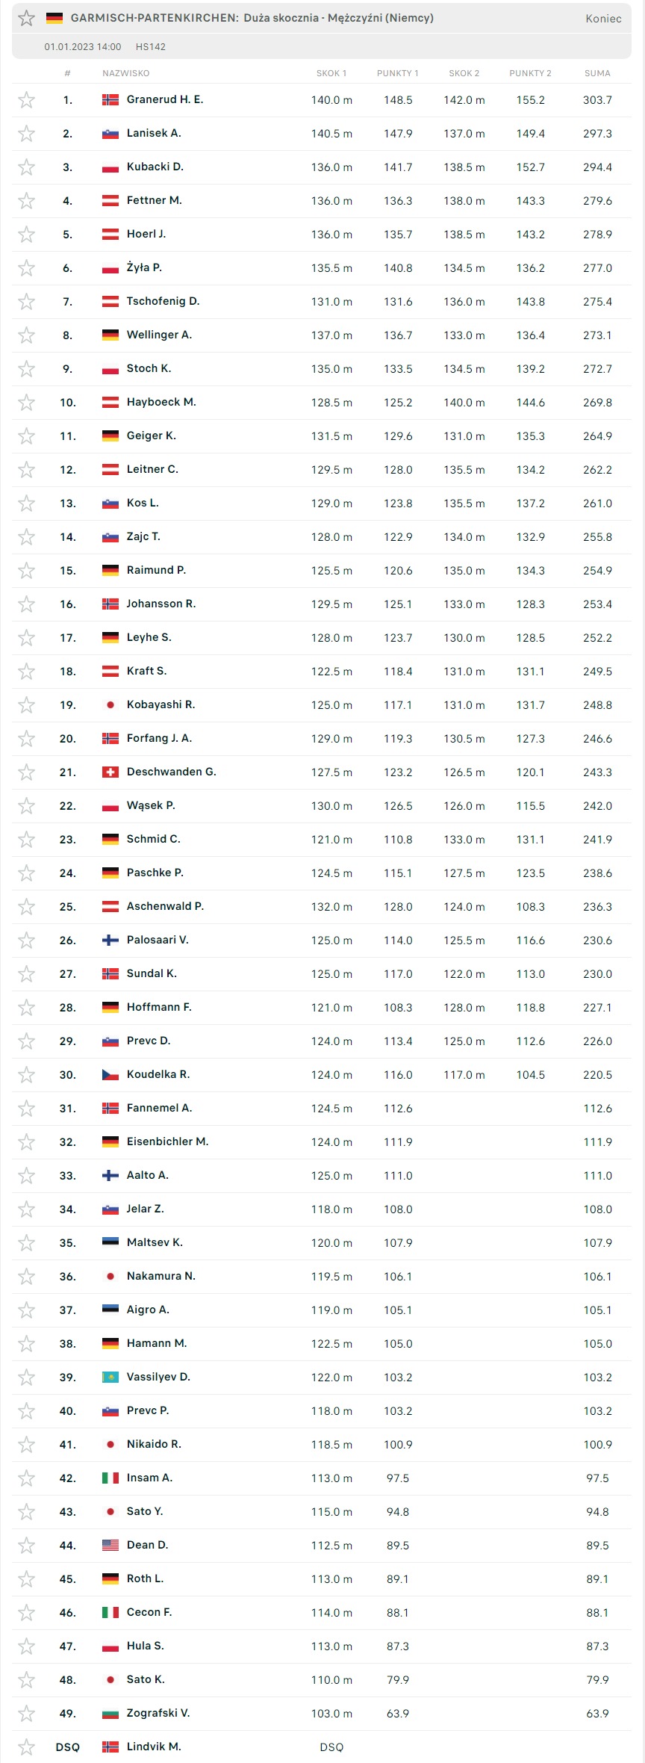The image size is (645, 1763).
Task: Toggle favorite star for Granerud H. E.
Action: click(27, 100)
